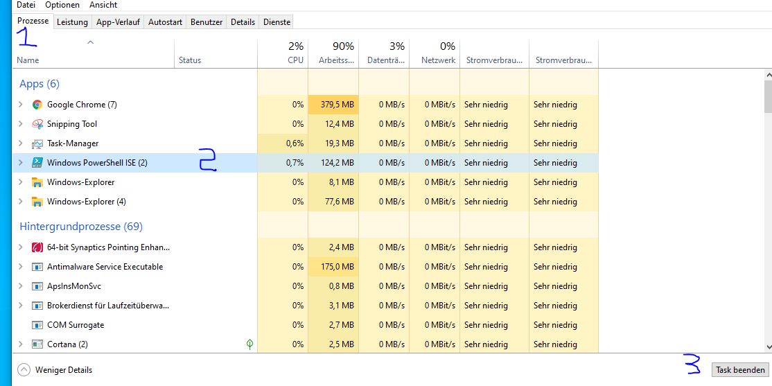Click the folder icon of Windows-Explorer (4)

[x=37, y=202]
